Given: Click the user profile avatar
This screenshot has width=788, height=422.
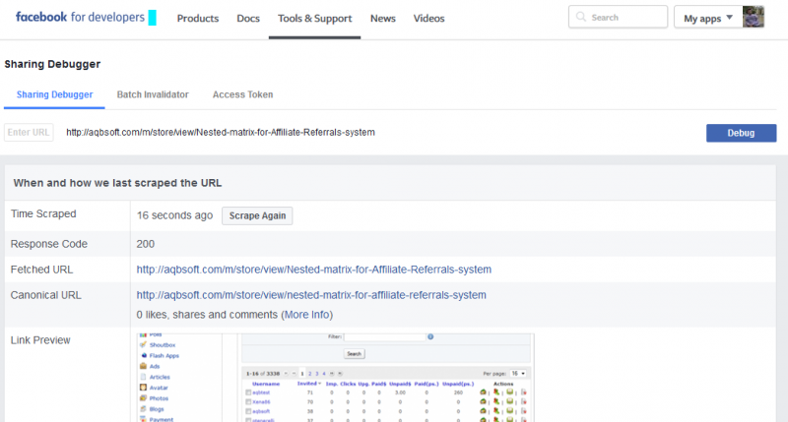Looking at the screenshot, I should click(753, 17).
